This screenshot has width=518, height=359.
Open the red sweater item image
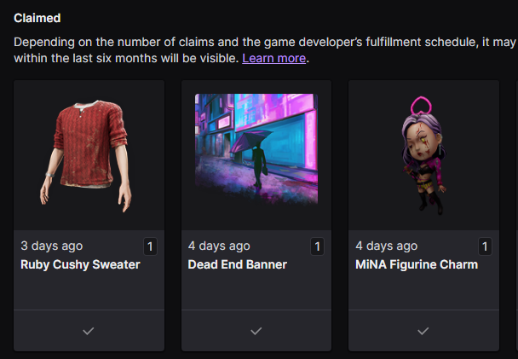[x=89, y=155]
